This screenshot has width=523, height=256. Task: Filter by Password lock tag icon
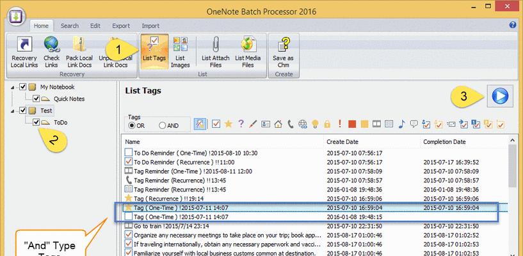point(327,124)
